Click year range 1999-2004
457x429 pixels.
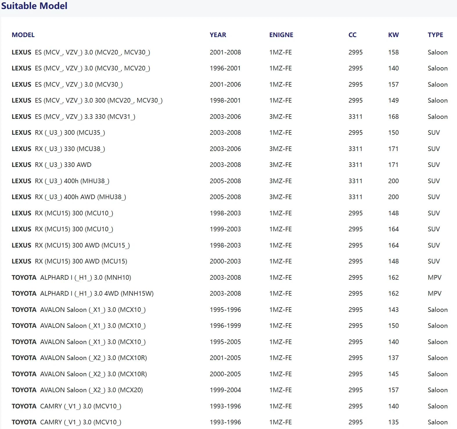point(225,390)
